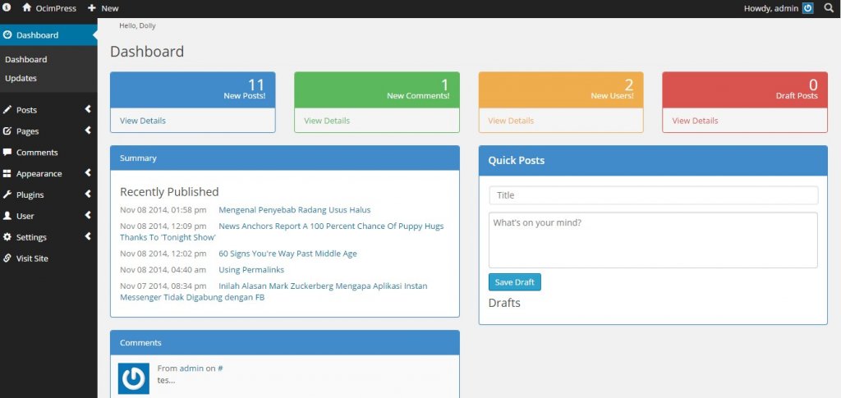Click the Quick Posts panel header

tap(653, 161)
